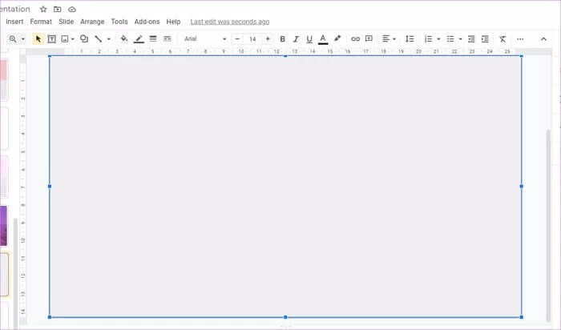
Task: Clear formatting with the toolbar icon
Action: pyautogui.click(x=502, y=38)
